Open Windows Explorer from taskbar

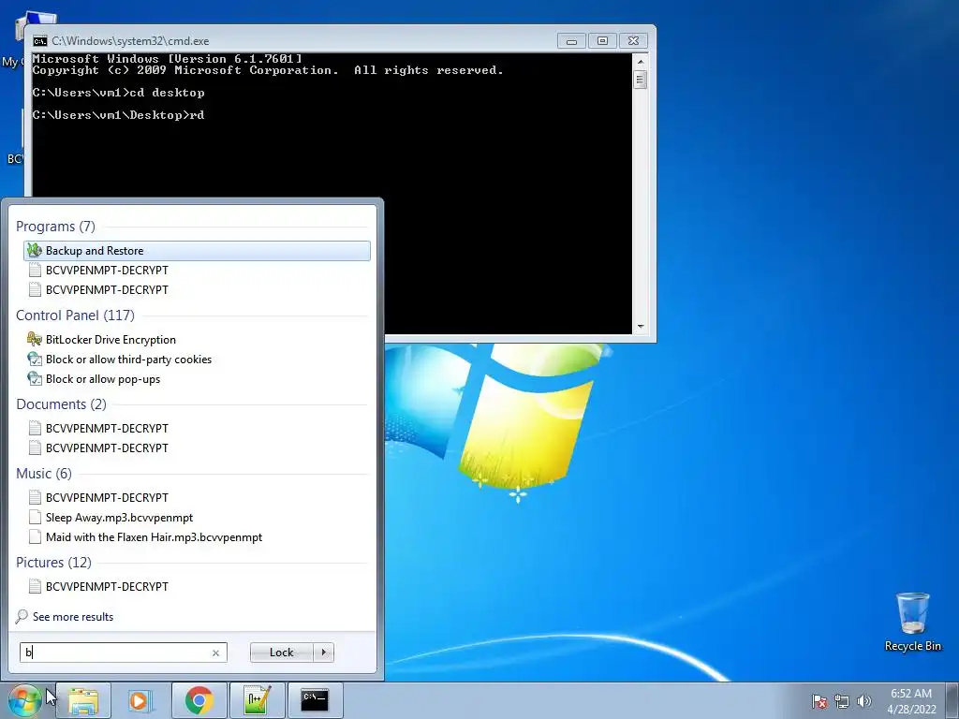pos(83,700)
